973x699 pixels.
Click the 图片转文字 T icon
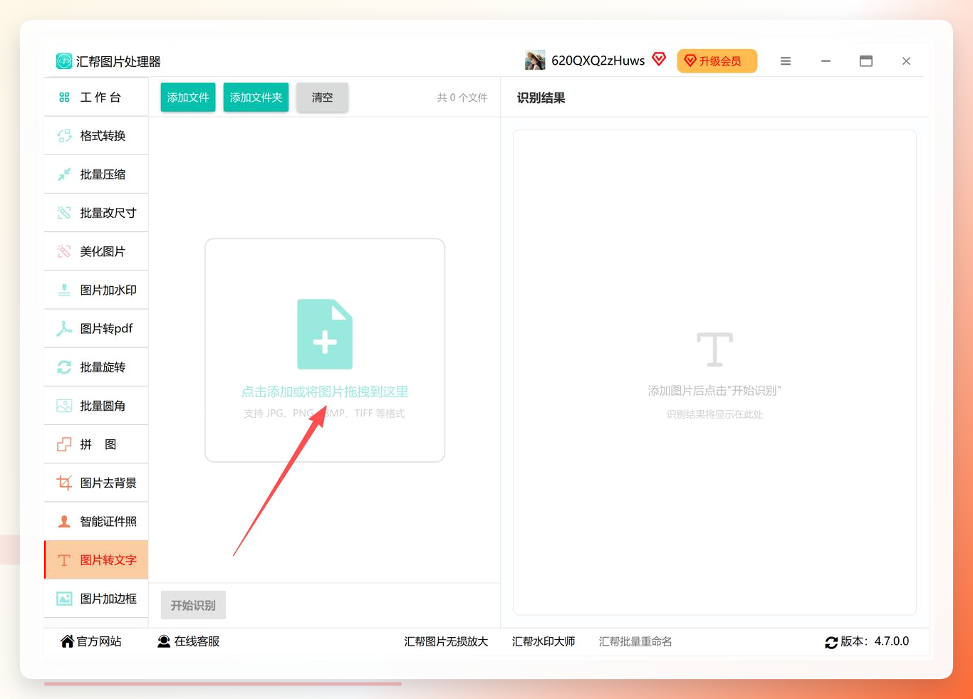(64, 560)
